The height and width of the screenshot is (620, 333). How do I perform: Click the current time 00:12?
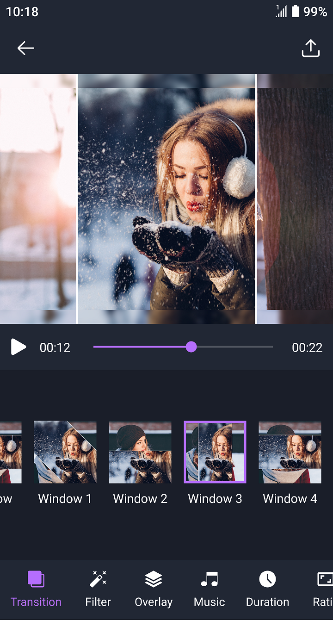55,347
